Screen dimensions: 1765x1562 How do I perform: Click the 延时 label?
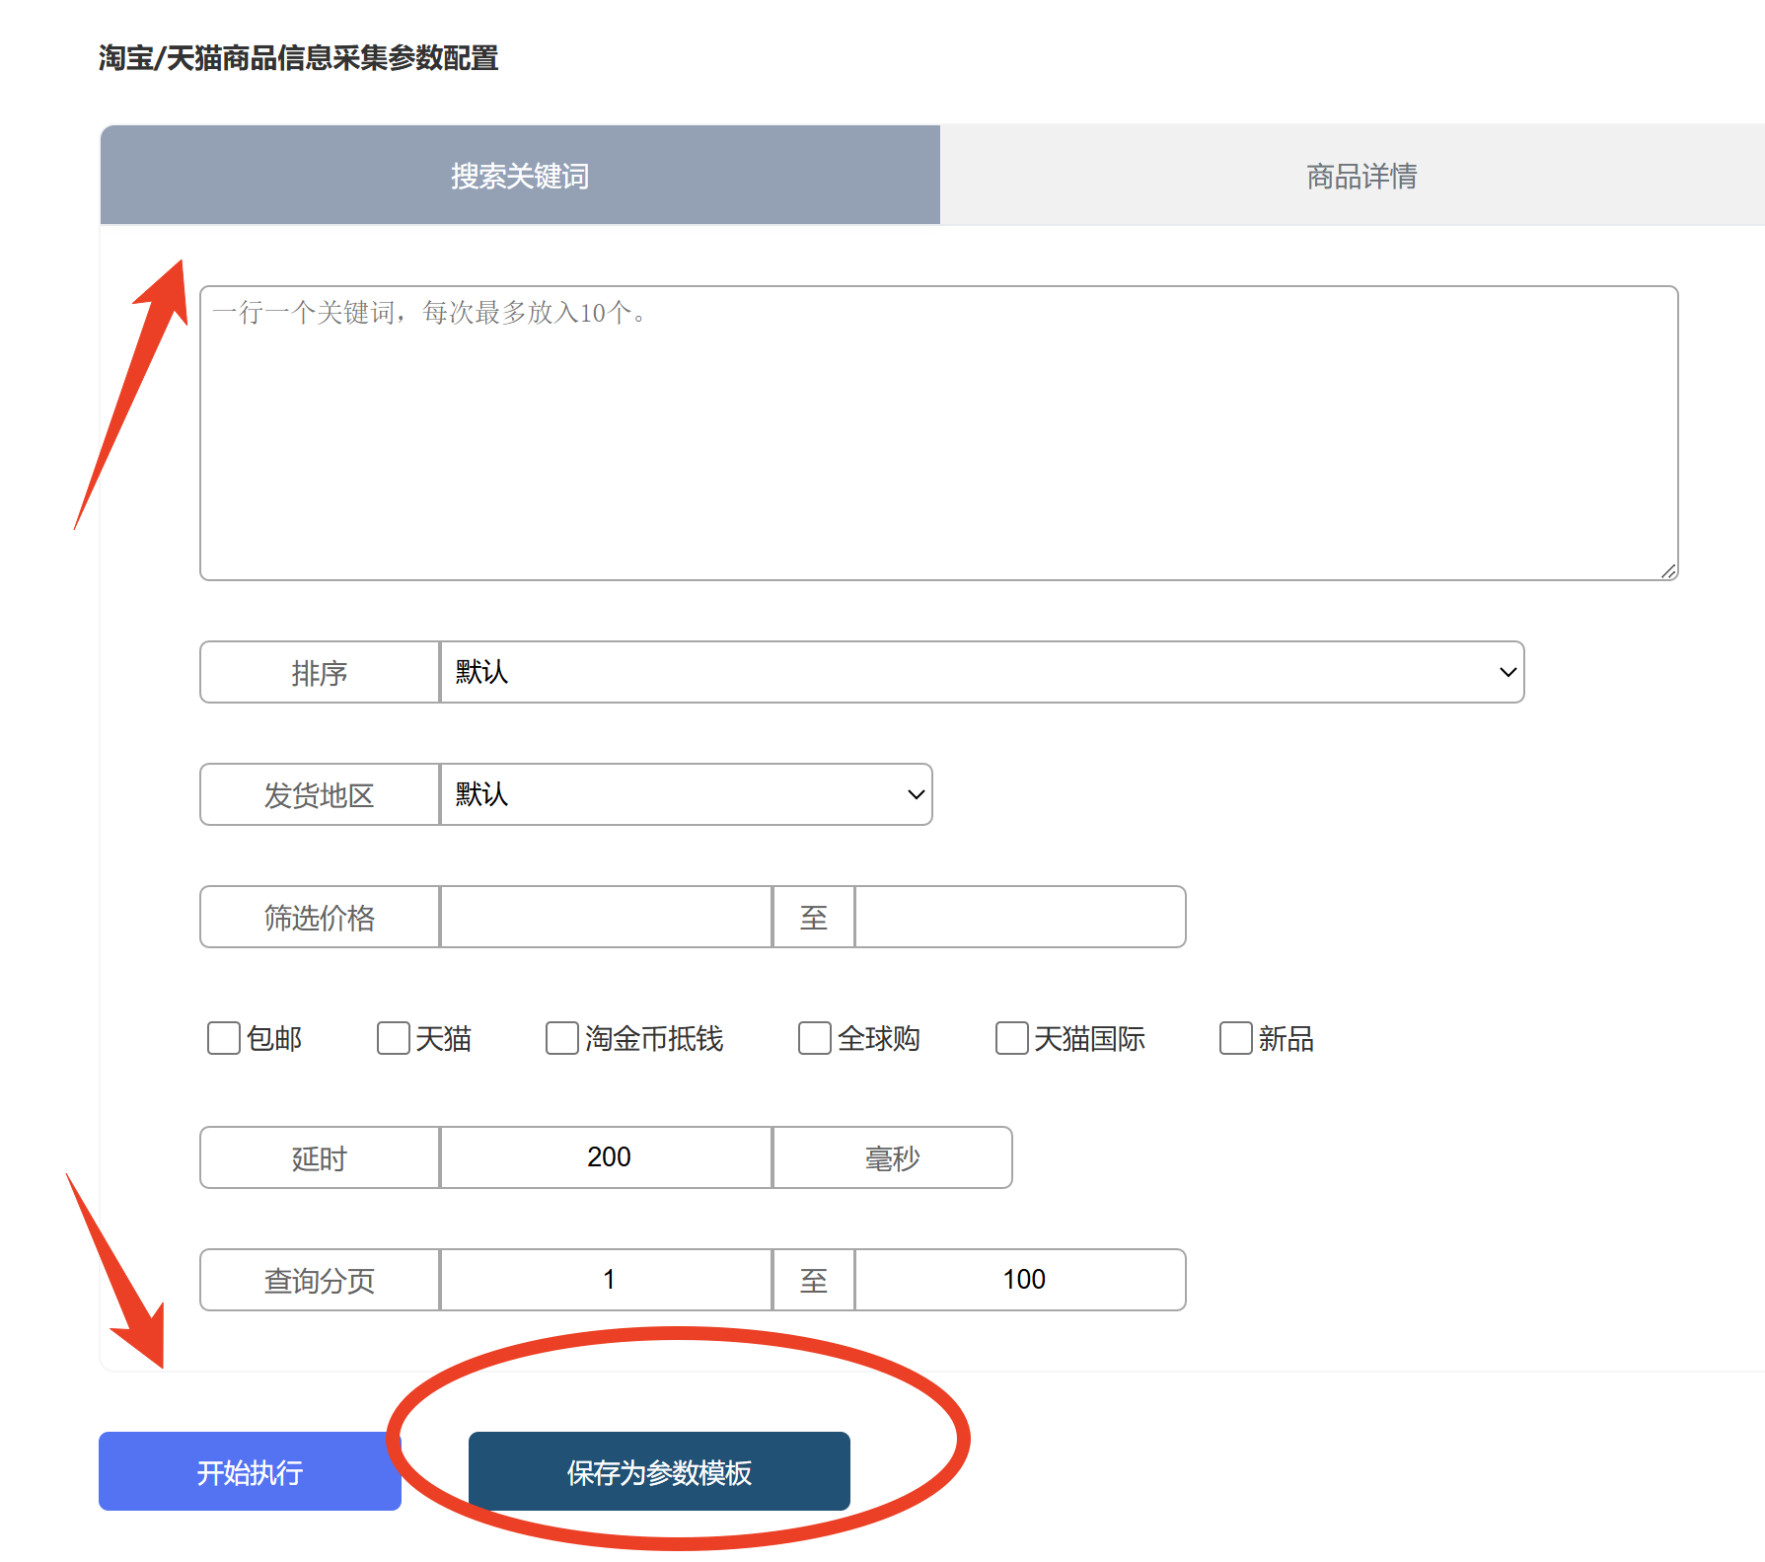coord(320,1157)
